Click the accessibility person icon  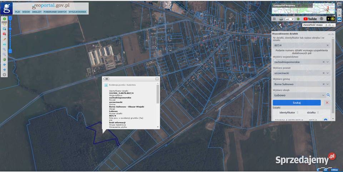coord(321,19)
